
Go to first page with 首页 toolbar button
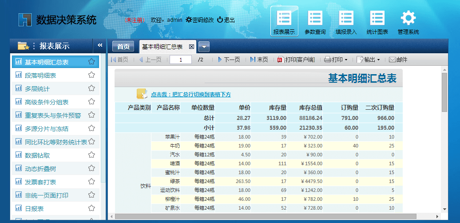pos(119,60)
